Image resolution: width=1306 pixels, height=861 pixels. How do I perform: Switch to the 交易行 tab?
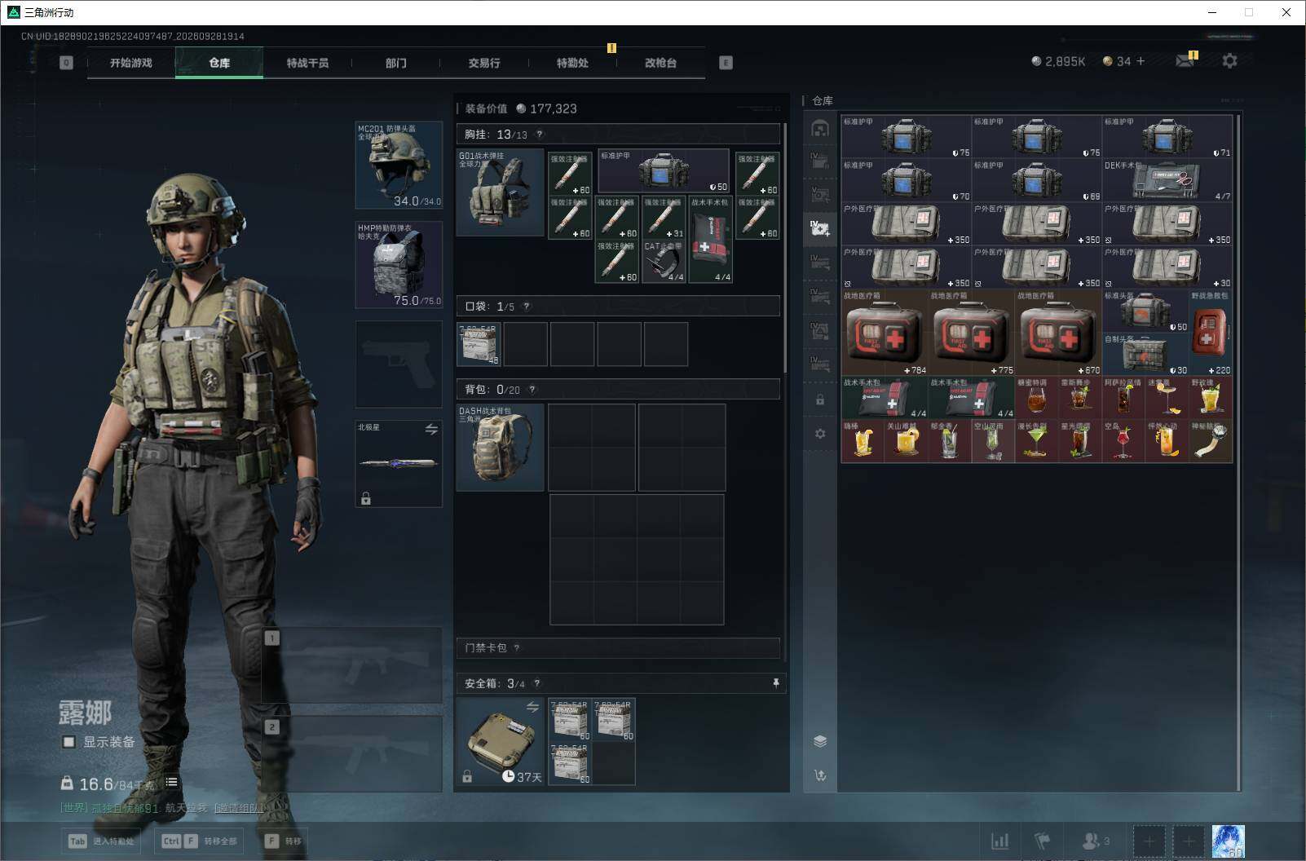click(x=484, y=63)
